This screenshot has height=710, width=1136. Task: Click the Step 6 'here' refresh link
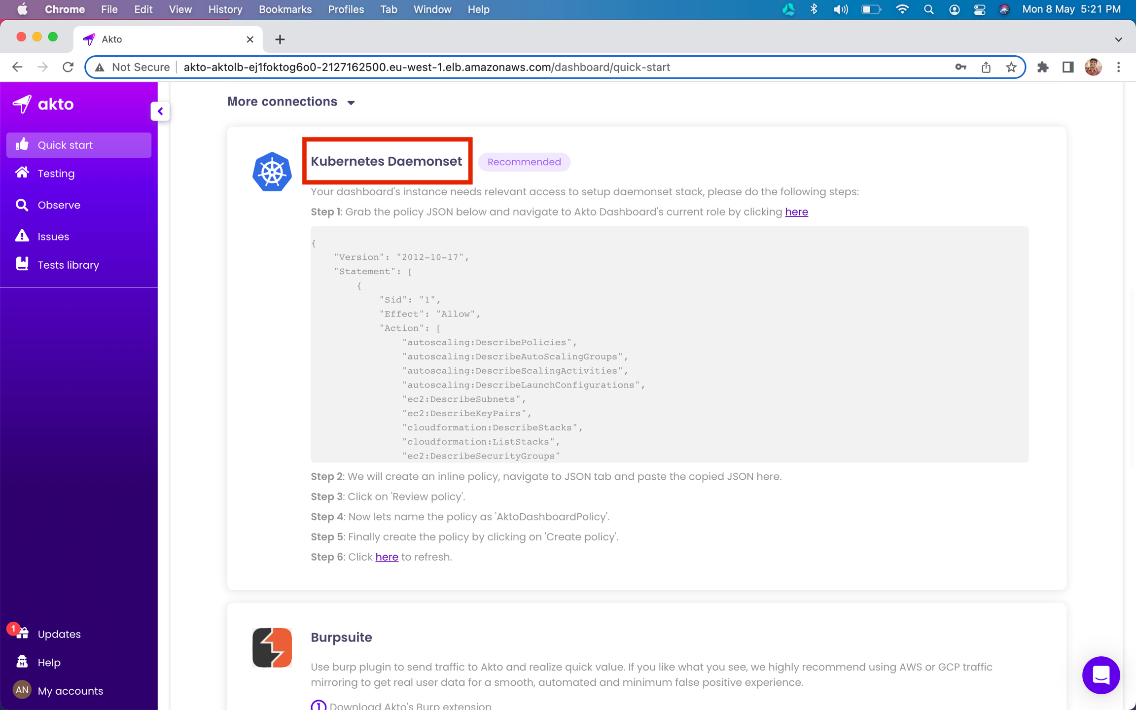click(387, 557)
